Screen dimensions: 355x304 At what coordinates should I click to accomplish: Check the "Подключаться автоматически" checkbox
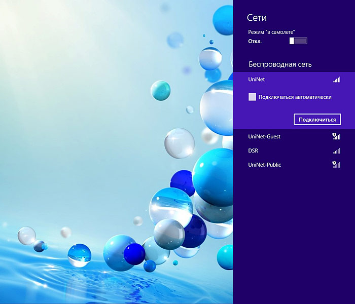(x=252, y=97)
